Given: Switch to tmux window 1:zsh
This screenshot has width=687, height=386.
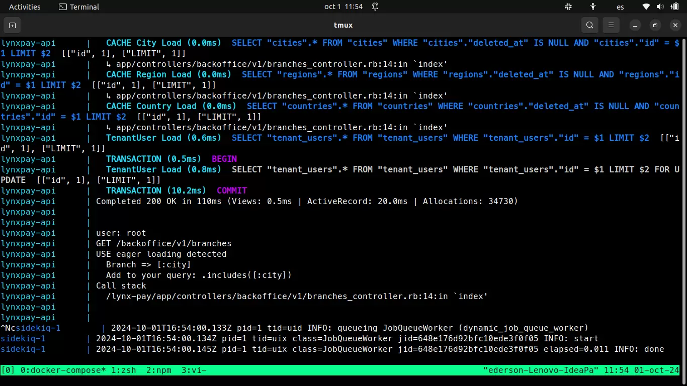Looking at the screenshot, I should (x=123, y=370).
